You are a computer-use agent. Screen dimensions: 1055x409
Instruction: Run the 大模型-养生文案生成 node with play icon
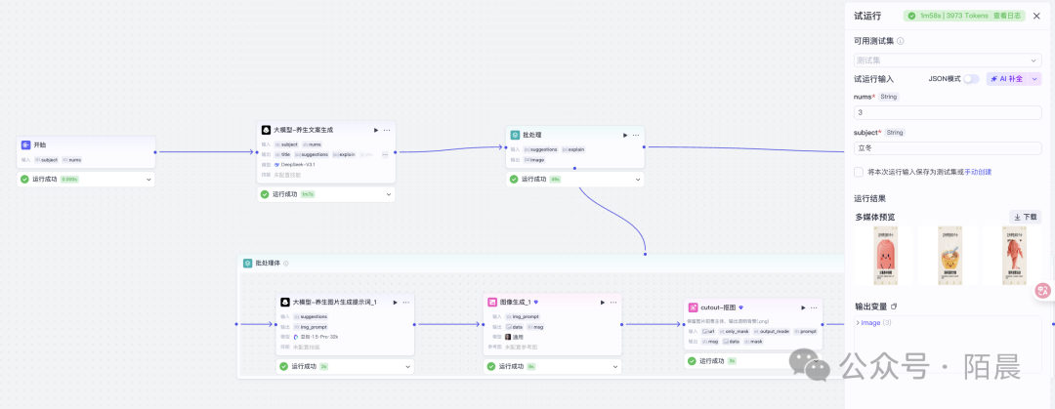[x=376, y=130]
